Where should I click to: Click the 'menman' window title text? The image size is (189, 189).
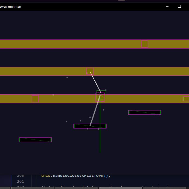click(14, 7)
